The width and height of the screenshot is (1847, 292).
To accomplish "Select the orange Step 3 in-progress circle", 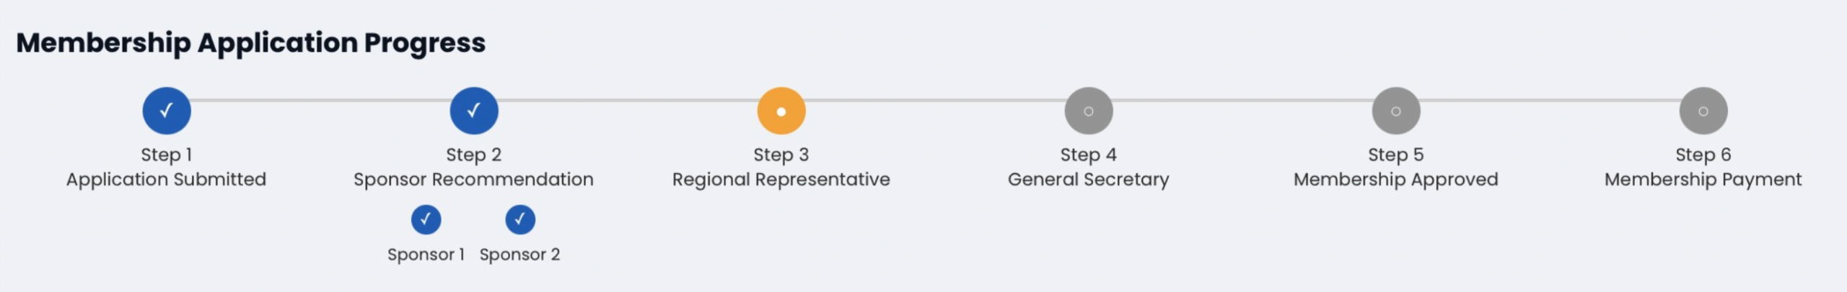I will tap(781, 111).
